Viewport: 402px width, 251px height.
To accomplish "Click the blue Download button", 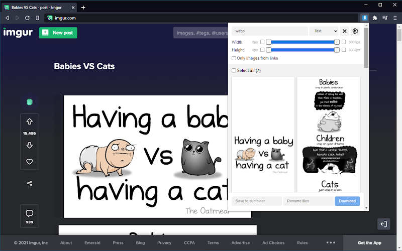I will [347, 201].
